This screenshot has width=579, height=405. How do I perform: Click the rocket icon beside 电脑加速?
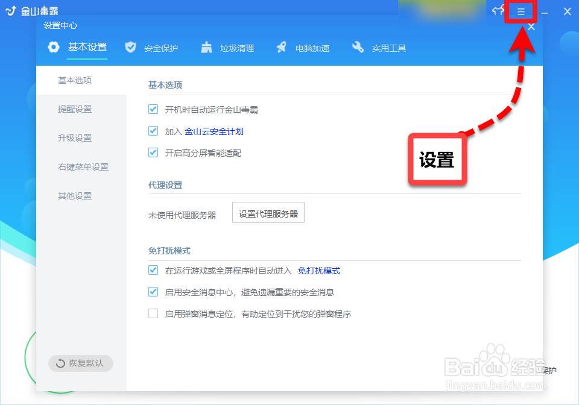click(282, 47)
